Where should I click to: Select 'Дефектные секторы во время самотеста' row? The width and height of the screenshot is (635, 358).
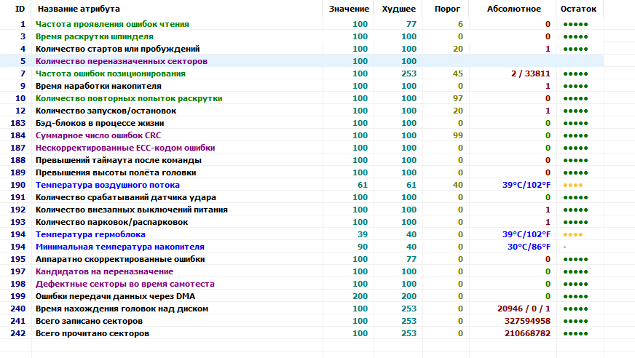tap(301, 284)
